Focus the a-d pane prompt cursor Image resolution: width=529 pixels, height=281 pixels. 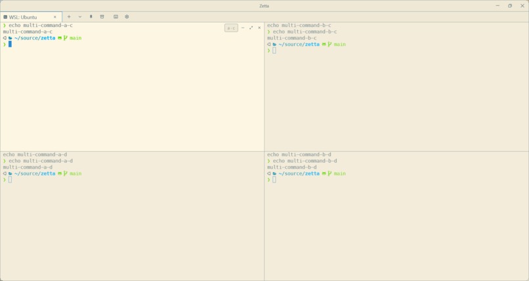coord(10,180)
